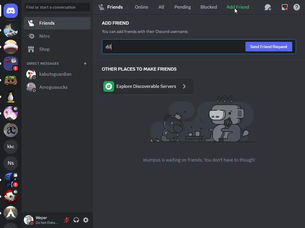The width and height of the screenshot is (305, 228).
Task: Open the Linux penguin server
Action: (11, 97)
